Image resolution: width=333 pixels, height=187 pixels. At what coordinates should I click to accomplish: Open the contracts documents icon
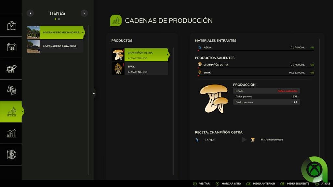(x=11, y=90)
